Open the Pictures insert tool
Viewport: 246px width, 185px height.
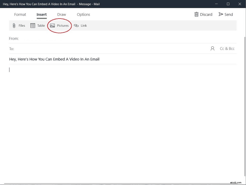pyautogui.click(x=59, y=25)
